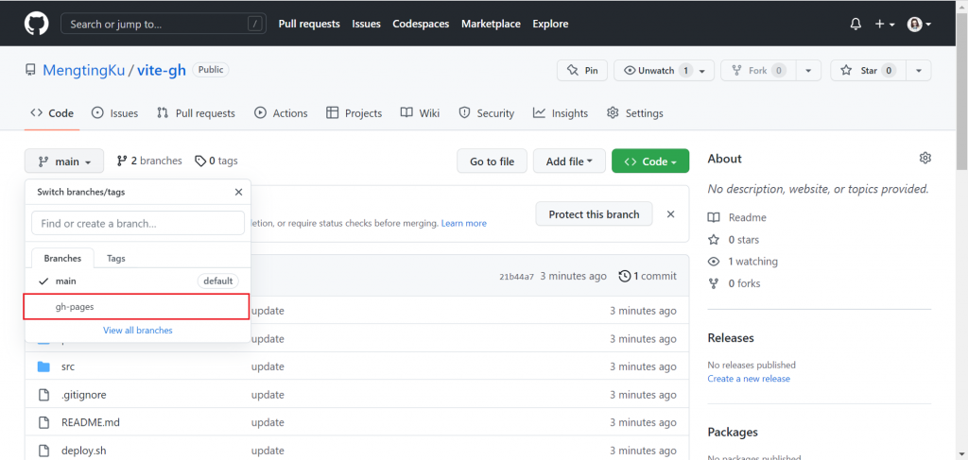Go to Pull requests in top navigation
This screenshot has width=968, height=460.
tap(309, 24)
